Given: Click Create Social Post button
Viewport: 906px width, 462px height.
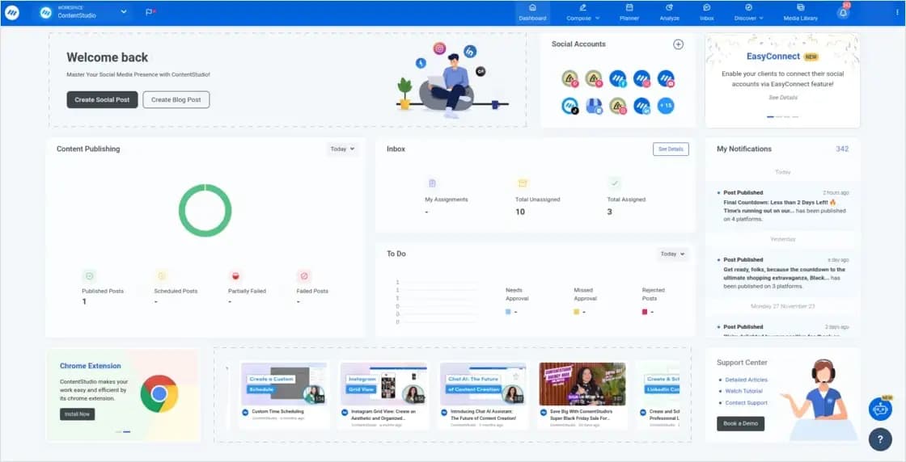Looking at the screenshot, I should pos(102,100).
